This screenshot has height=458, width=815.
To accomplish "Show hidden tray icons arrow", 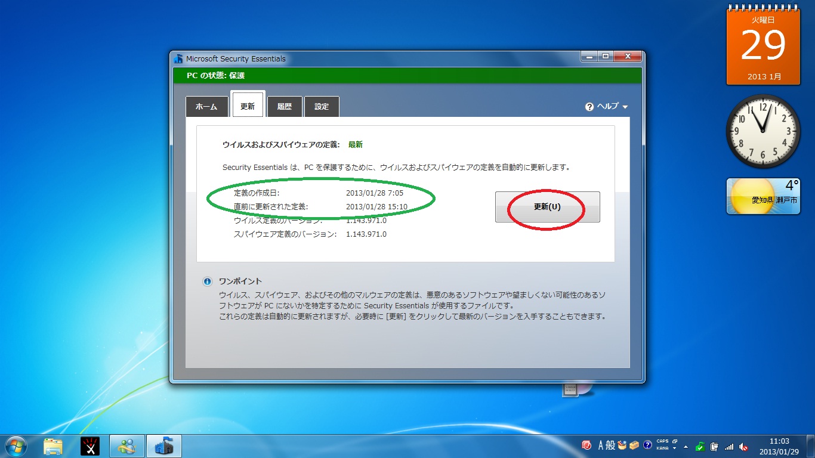I will click(686, 446).
